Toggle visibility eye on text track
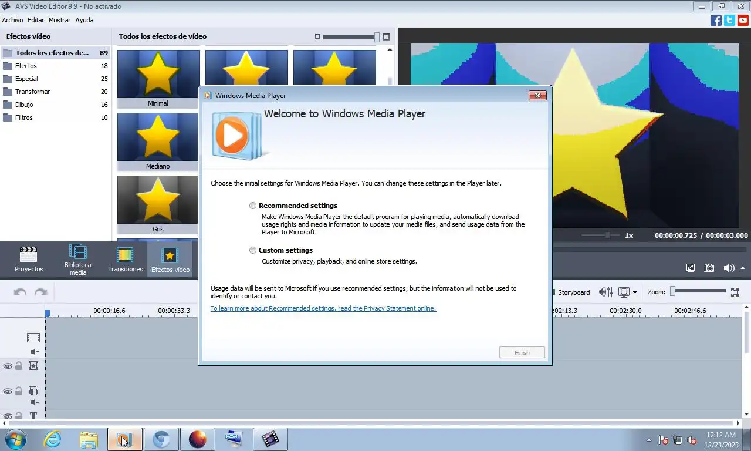Screen dimensions: 751x451 pyautogui.click(x=8, y=416)
